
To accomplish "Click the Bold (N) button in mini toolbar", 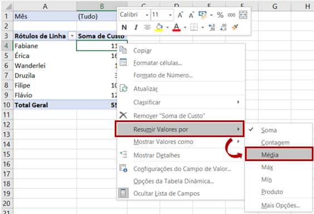I will (x=124, y=27).
